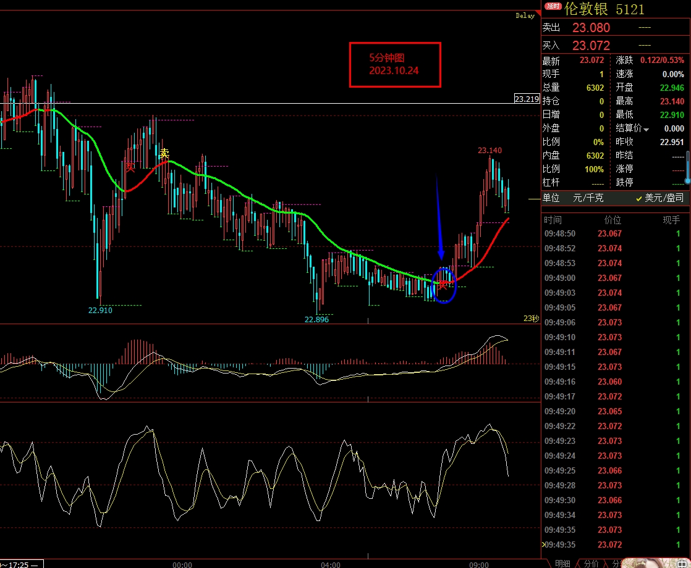Select the 09:48:50 trade tick row
Image resolution: width=691 pixels, height=568 pixels.
tap(612, 233)
